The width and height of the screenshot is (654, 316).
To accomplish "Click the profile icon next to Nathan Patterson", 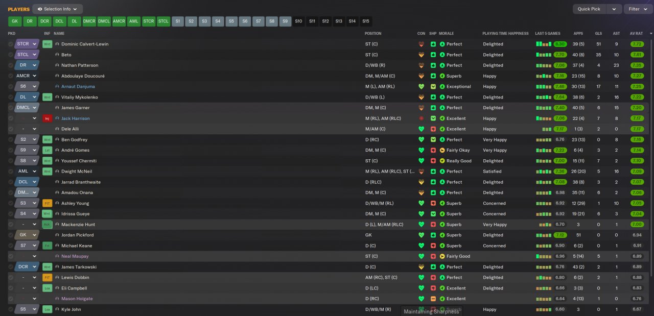I will coord(57,65).
